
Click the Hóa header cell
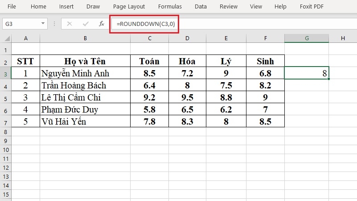tap(187, 61)
